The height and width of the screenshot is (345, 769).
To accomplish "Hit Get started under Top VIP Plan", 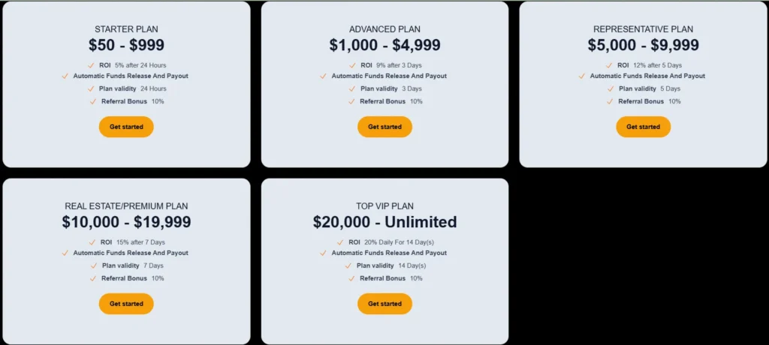I will pos(384,304).
